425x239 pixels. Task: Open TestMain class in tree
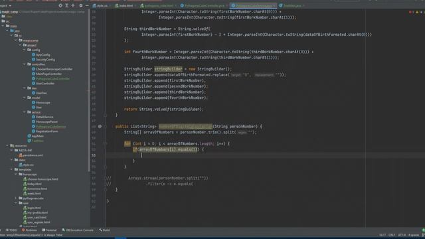(x=35, y=141)
